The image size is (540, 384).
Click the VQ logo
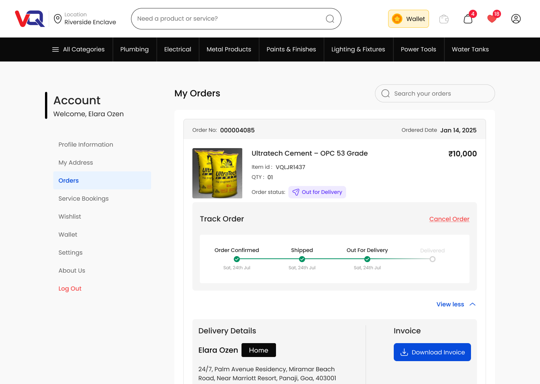(30, 19)
